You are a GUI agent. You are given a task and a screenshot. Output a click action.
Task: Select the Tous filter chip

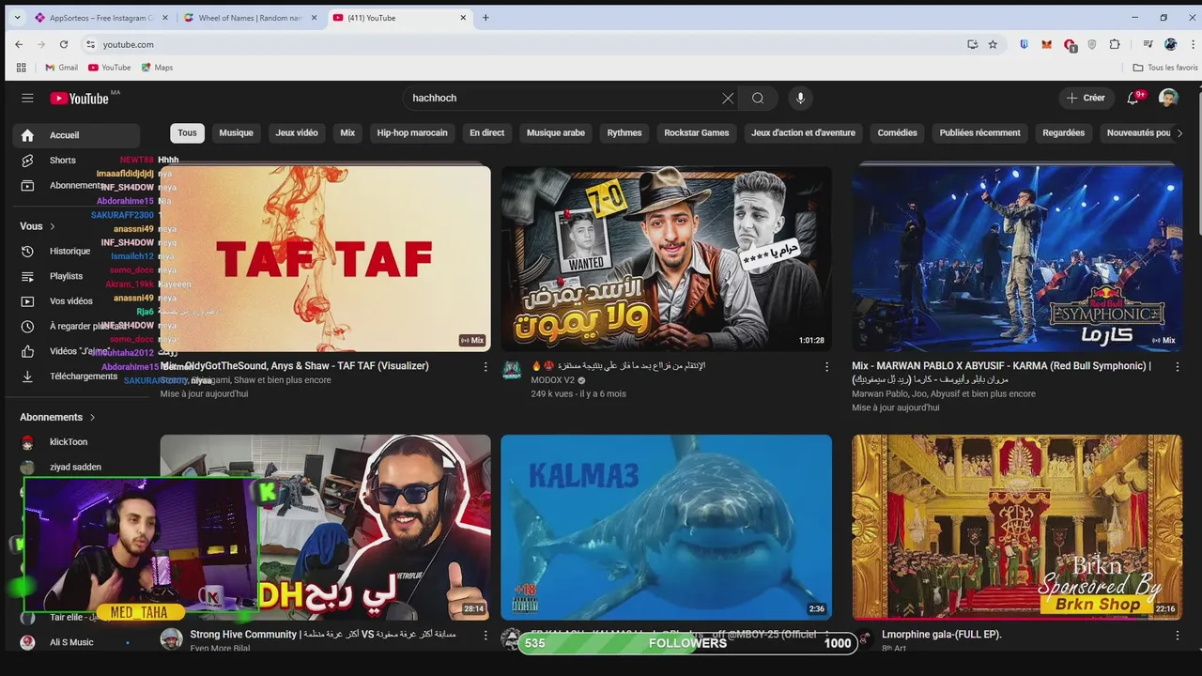click(x=188, y=133)
